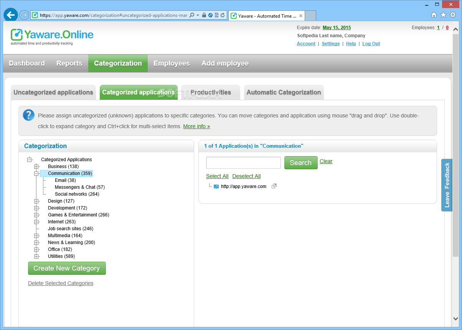462x330 pixels.
Task: Open the Dashboard menu item
Action: pos(27,63)
